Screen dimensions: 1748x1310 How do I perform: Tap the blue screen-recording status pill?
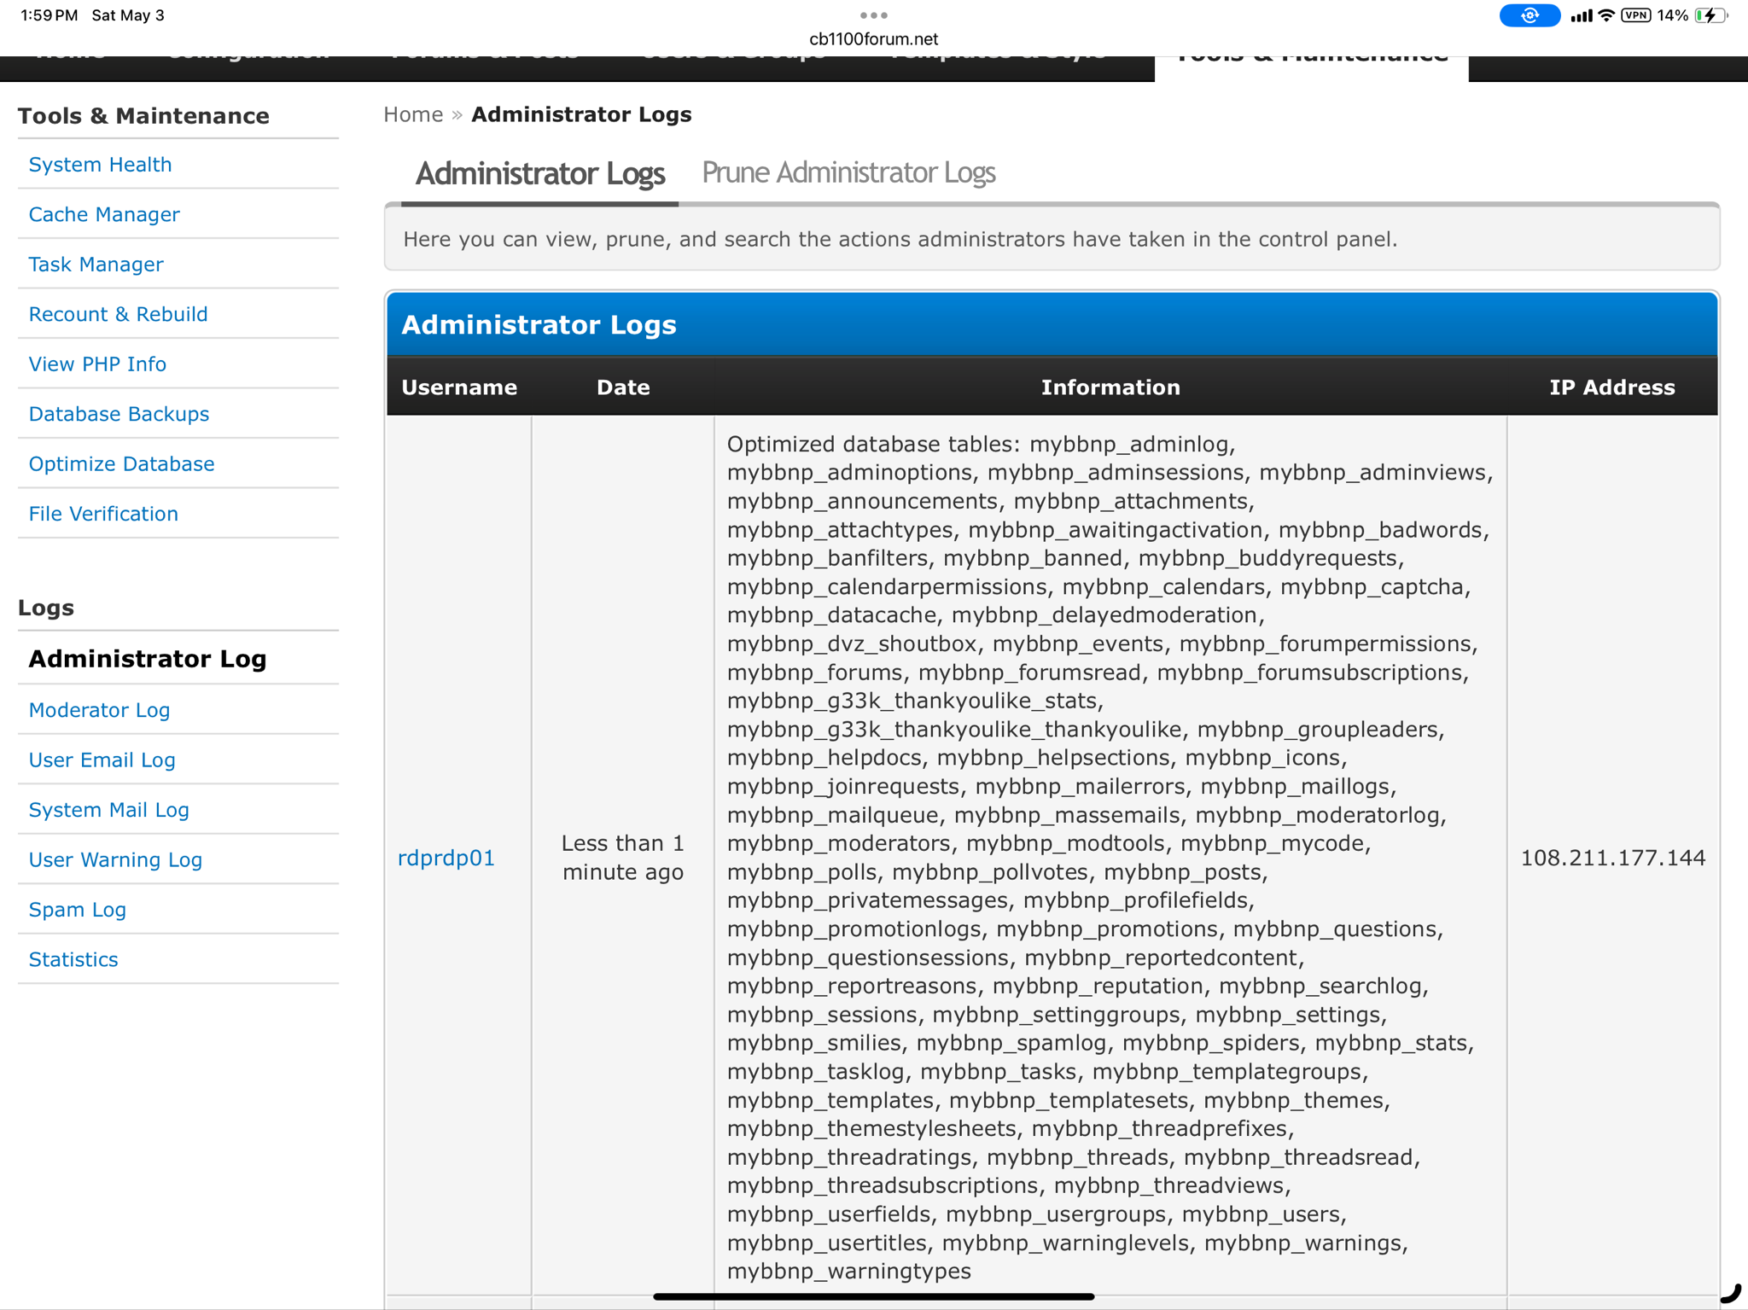coord(1529,15)
